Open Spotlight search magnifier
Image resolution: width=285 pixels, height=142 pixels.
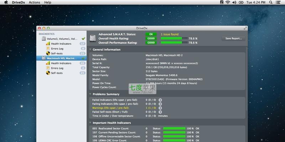(x=271, y=2)
